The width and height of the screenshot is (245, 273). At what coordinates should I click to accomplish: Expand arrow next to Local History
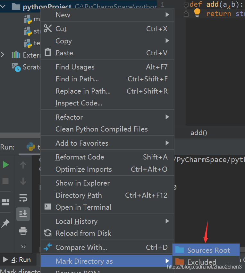[x=167, y=221]
